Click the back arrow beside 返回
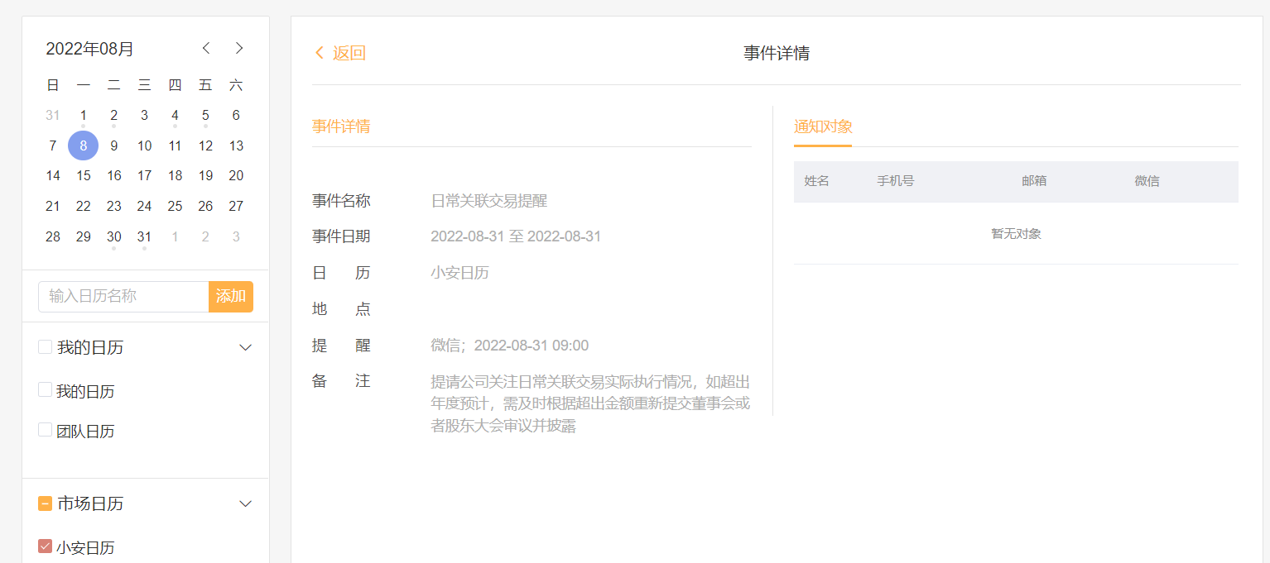The width and height of the screenshot is (1270, 563). tap(320, 53)
